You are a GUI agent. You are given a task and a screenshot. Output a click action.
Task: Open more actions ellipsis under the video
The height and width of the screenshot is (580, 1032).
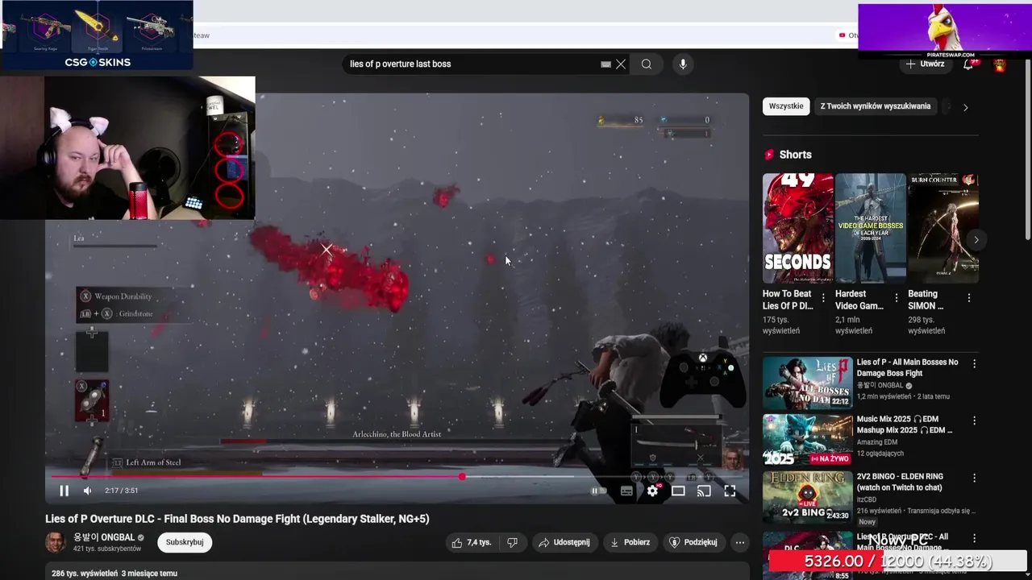click(x=739, y=542)
